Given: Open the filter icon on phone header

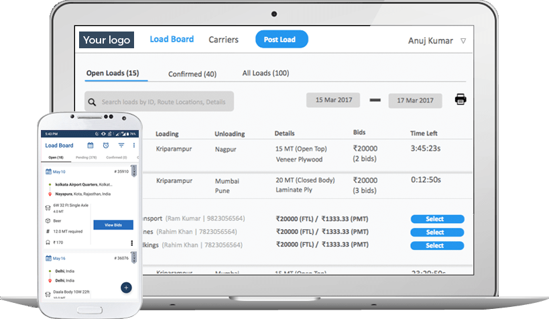Looking at the screenshot, I should click(121, 145).
